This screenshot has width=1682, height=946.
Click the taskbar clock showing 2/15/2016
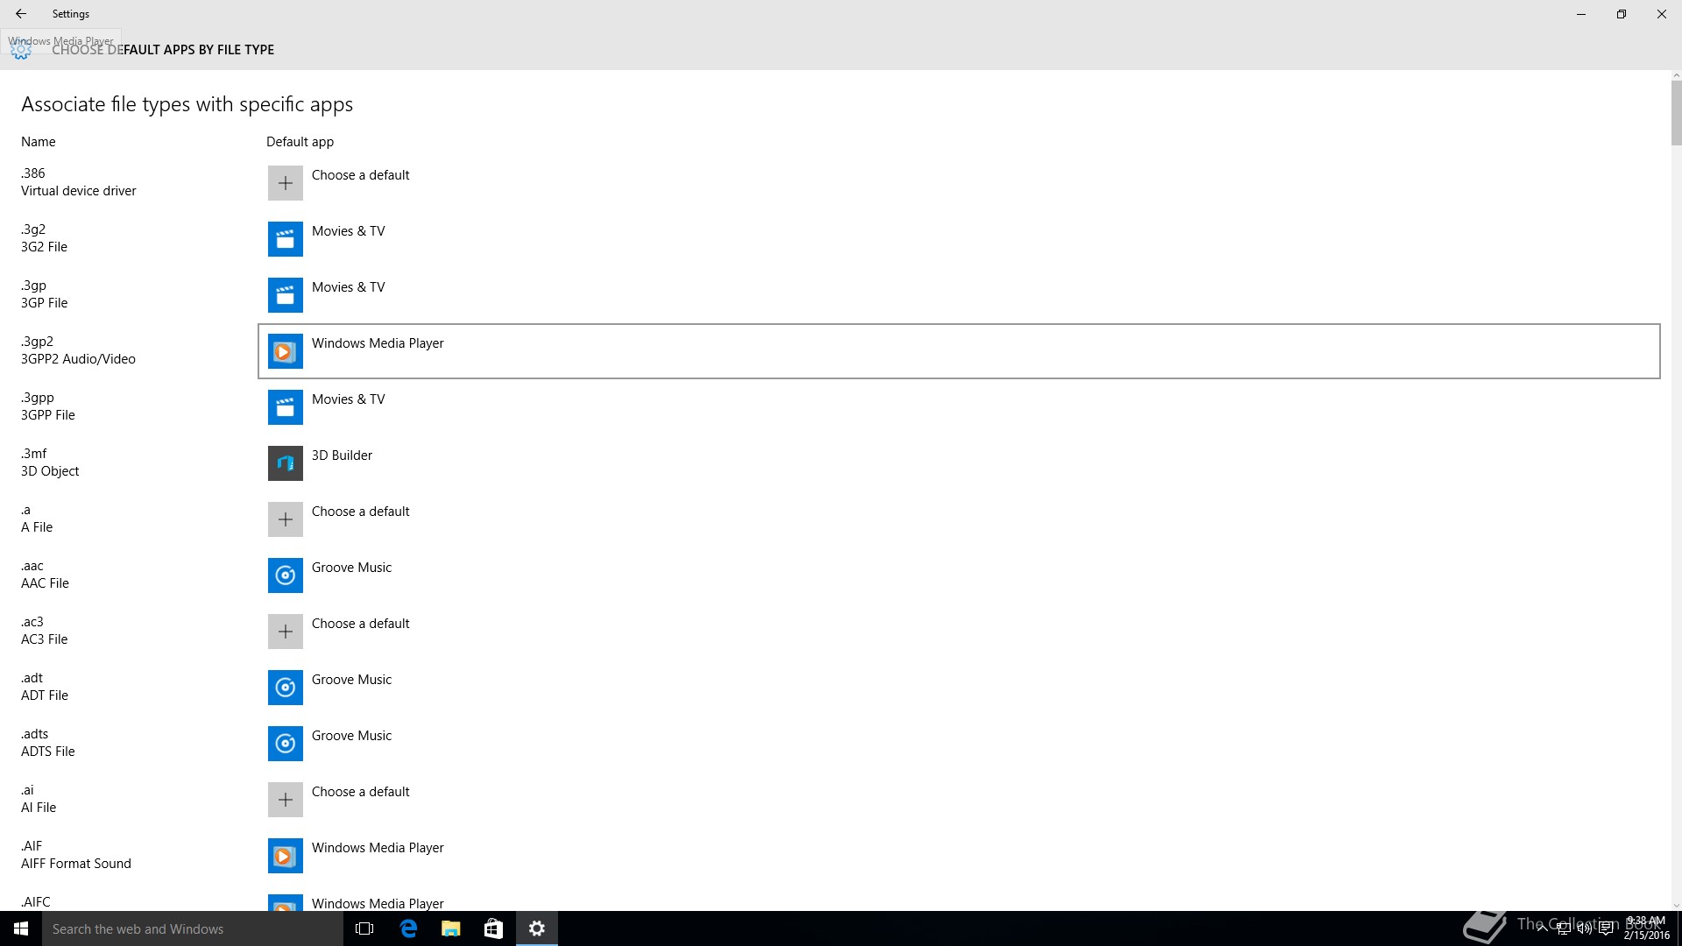coord(1646,928)
